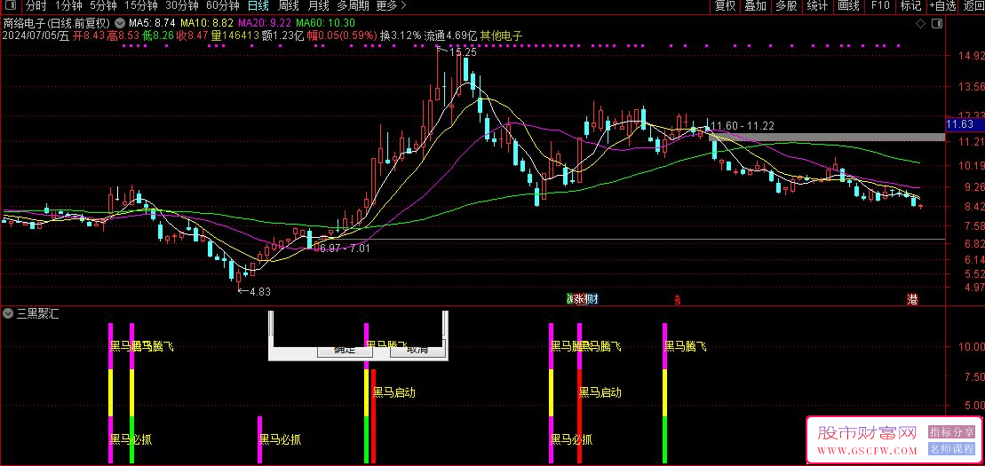This screenshot has height=466, width=985.
Task: Select the 15分钟 period tab
Action: [x=141, y=6]
